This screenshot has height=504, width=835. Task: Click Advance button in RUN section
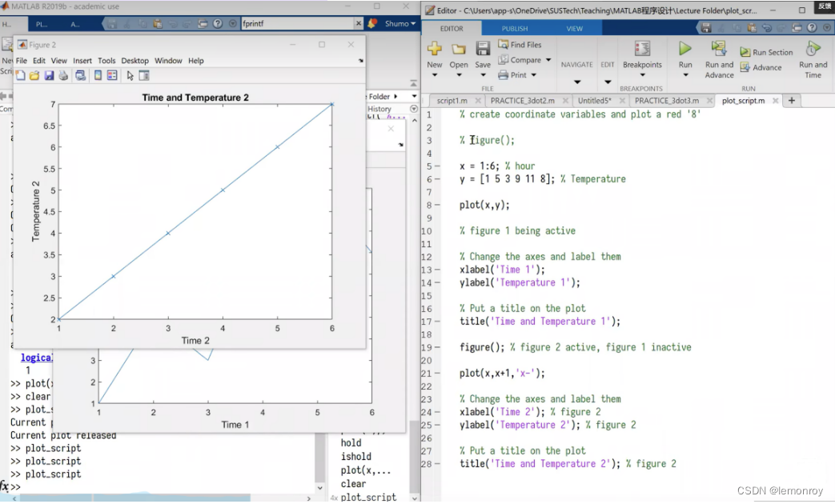761,67
